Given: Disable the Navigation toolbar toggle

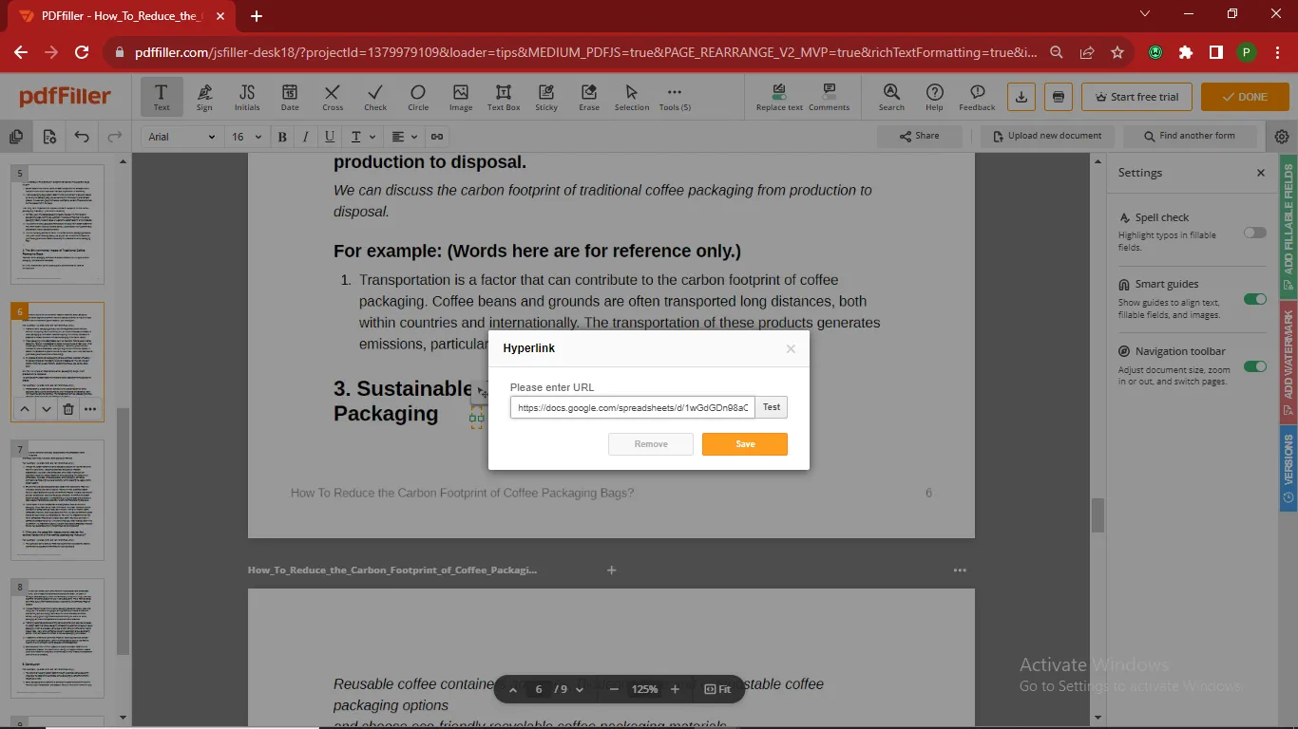Looking at the screenshot, I should [1254, 366].
